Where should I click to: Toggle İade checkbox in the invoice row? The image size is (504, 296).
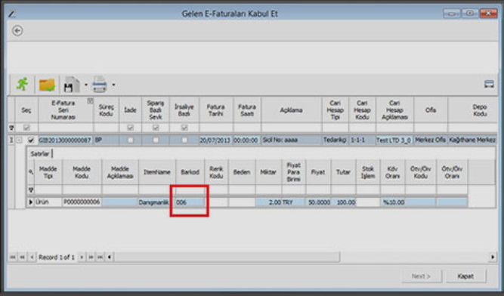point(130,140)
